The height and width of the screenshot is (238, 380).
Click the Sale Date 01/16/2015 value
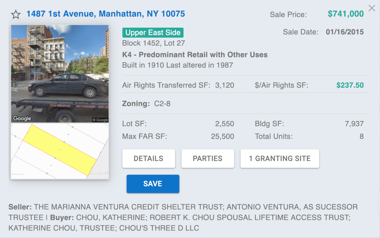345,32
